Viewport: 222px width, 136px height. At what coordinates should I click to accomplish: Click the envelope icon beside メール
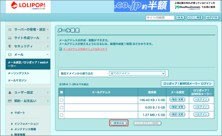pos(10,55)
